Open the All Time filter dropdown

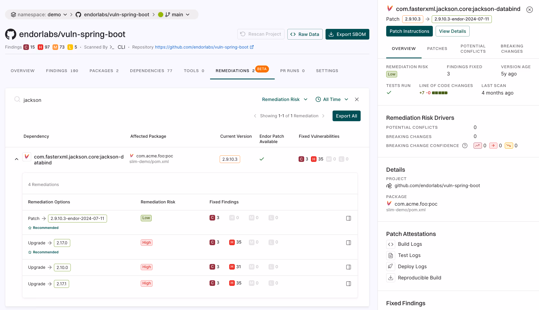[332, 99]
